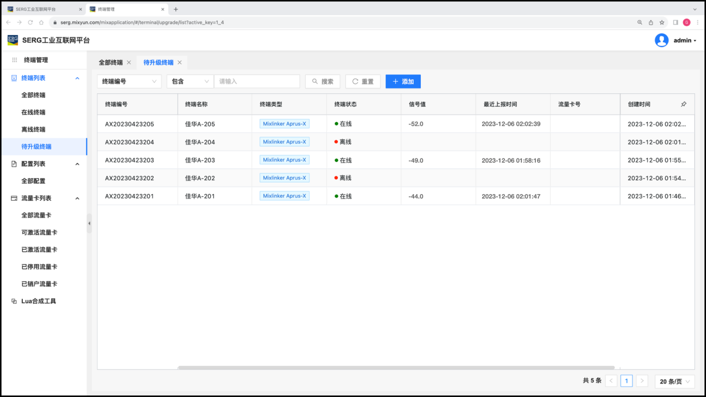706x397 pixels.
Task: Open the 20 条/页 page size dropdown
Action: 675,381
